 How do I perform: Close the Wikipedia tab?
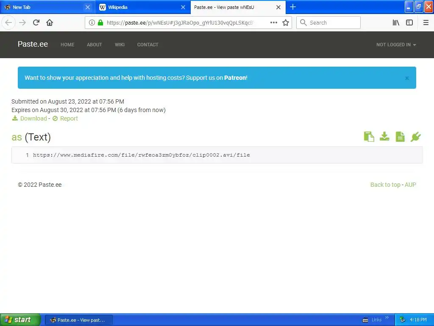pyautogui.click(x=183, y=7)
